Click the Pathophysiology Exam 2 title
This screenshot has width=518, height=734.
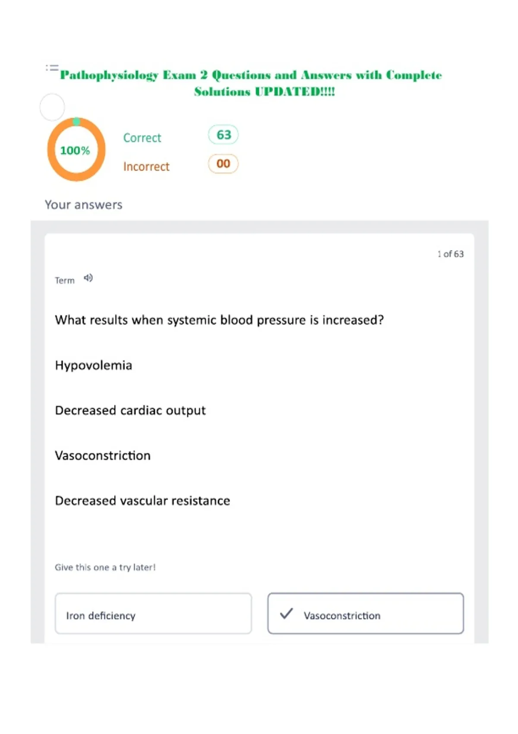click(251, 83)
